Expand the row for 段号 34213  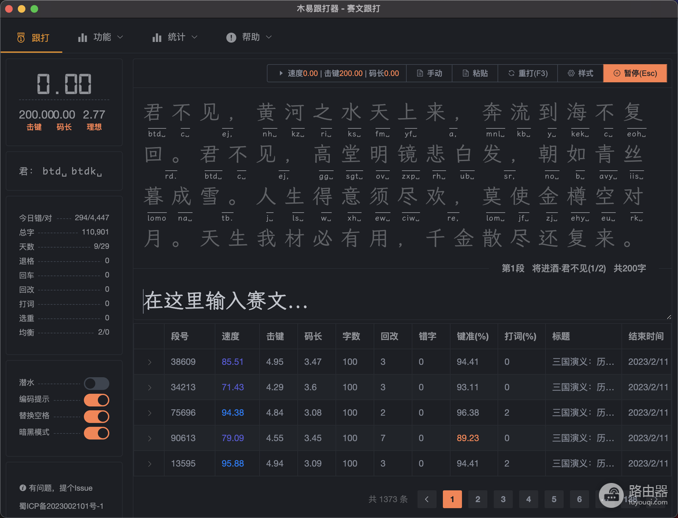click(150, 388)
